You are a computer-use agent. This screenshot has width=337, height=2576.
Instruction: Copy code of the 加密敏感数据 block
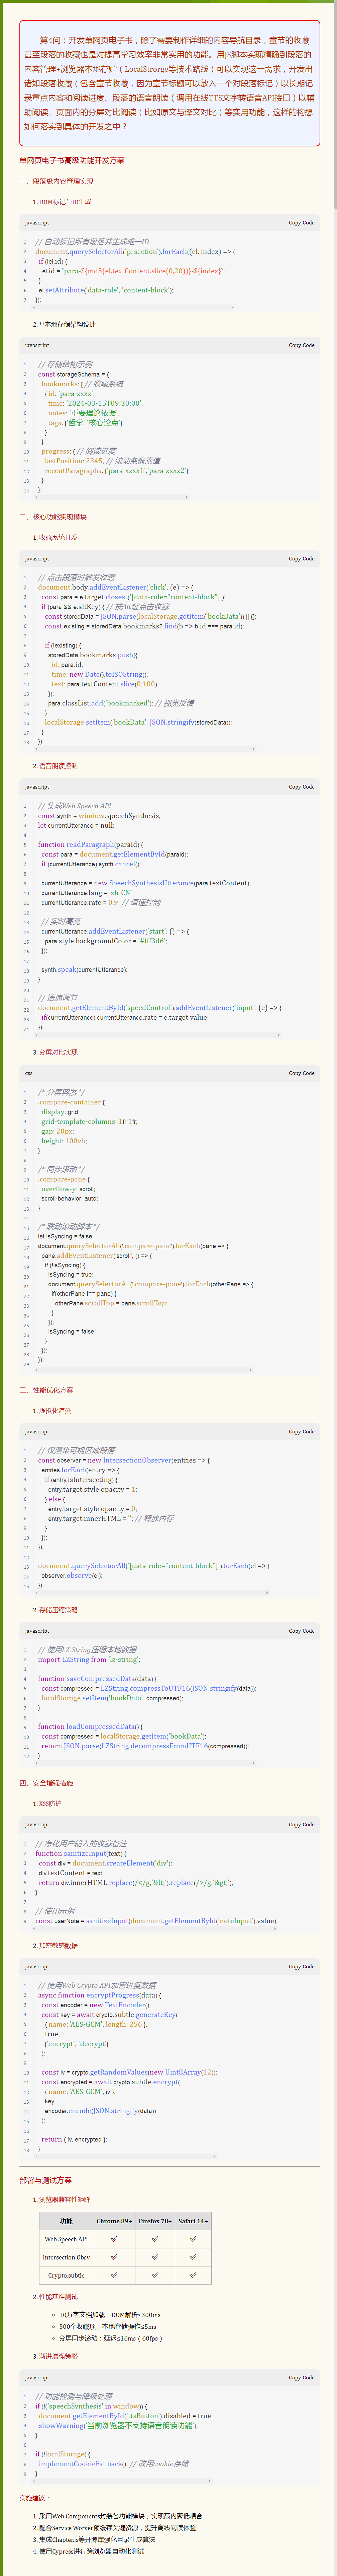click(301, 1967)
